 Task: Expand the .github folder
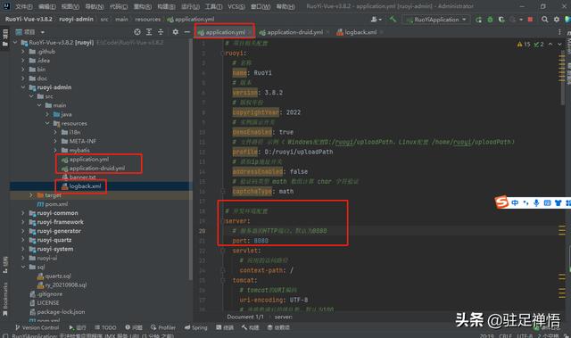click(x=23, y=52)
